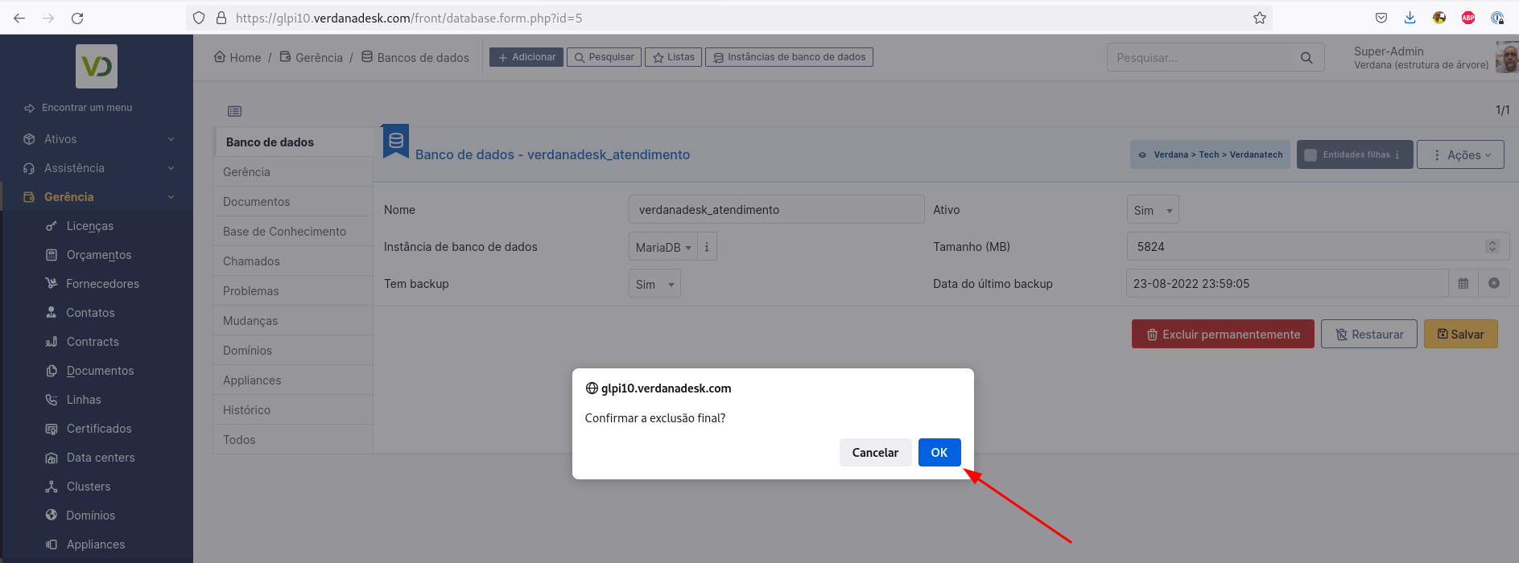
Task: Open the calendar icon for backup date
Action: [1463, 283]
